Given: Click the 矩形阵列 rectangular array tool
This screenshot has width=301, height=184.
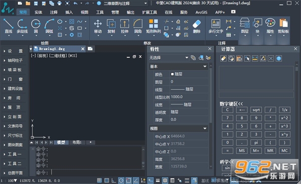Looking at the screenshot, I should [154, 26].
